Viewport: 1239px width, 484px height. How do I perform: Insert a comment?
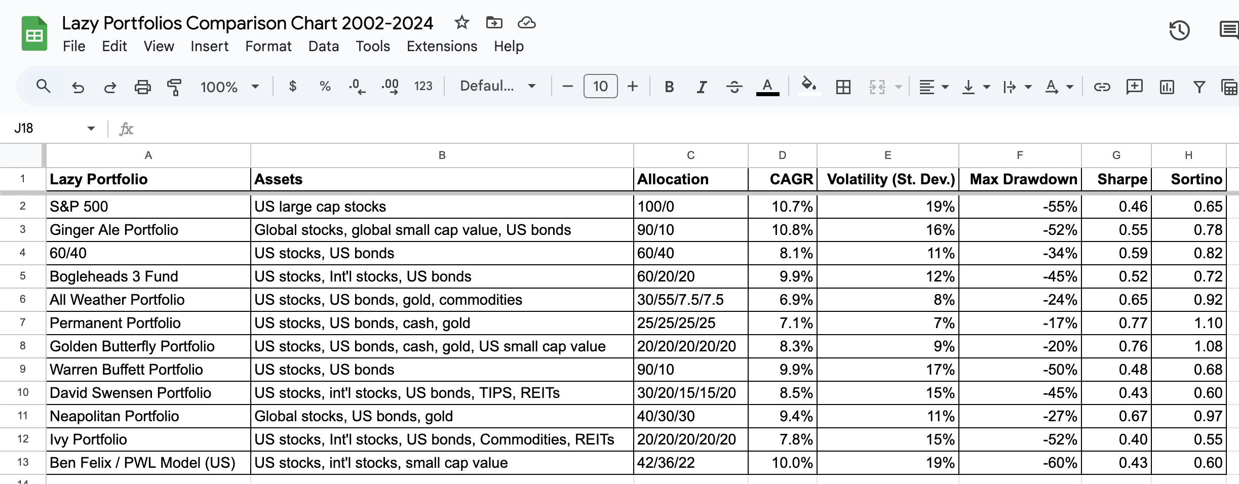tap(1134, 87)
